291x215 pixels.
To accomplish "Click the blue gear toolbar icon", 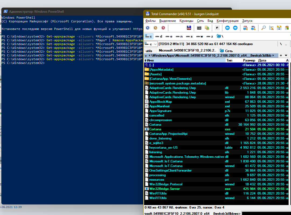I will 148,28.
